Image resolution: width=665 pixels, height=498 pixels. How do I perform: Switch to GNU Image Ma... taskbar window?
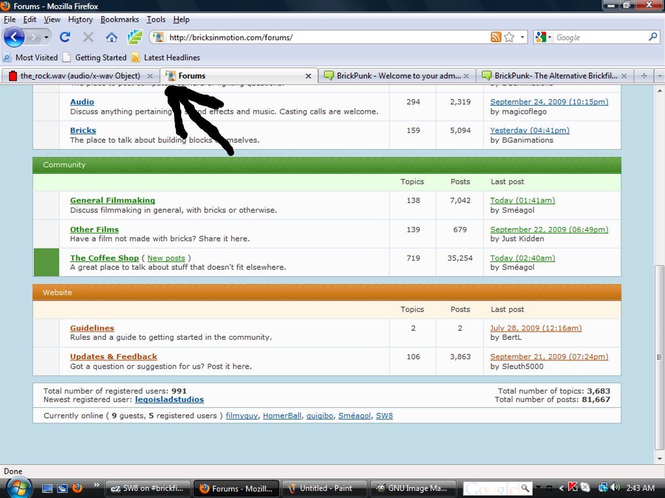(413, 489)
